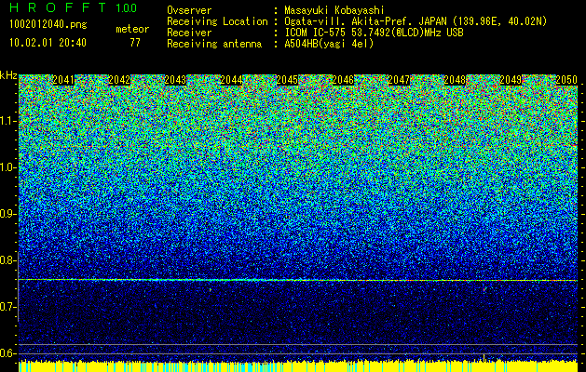This screenshot has height=372, width=586.
Task: Click the Receiving antenna field label
Action: pos(214,44)
